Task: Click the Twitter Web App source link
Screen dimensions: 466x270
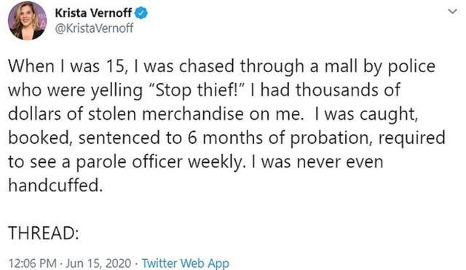Action: pyautogui.click(x=186, y=263)
